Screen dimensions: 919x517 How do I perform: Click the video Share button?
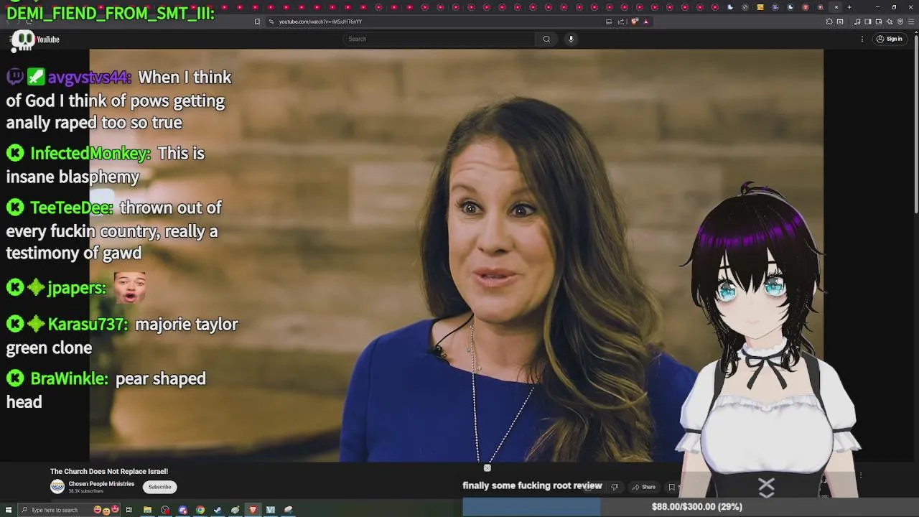644,487
